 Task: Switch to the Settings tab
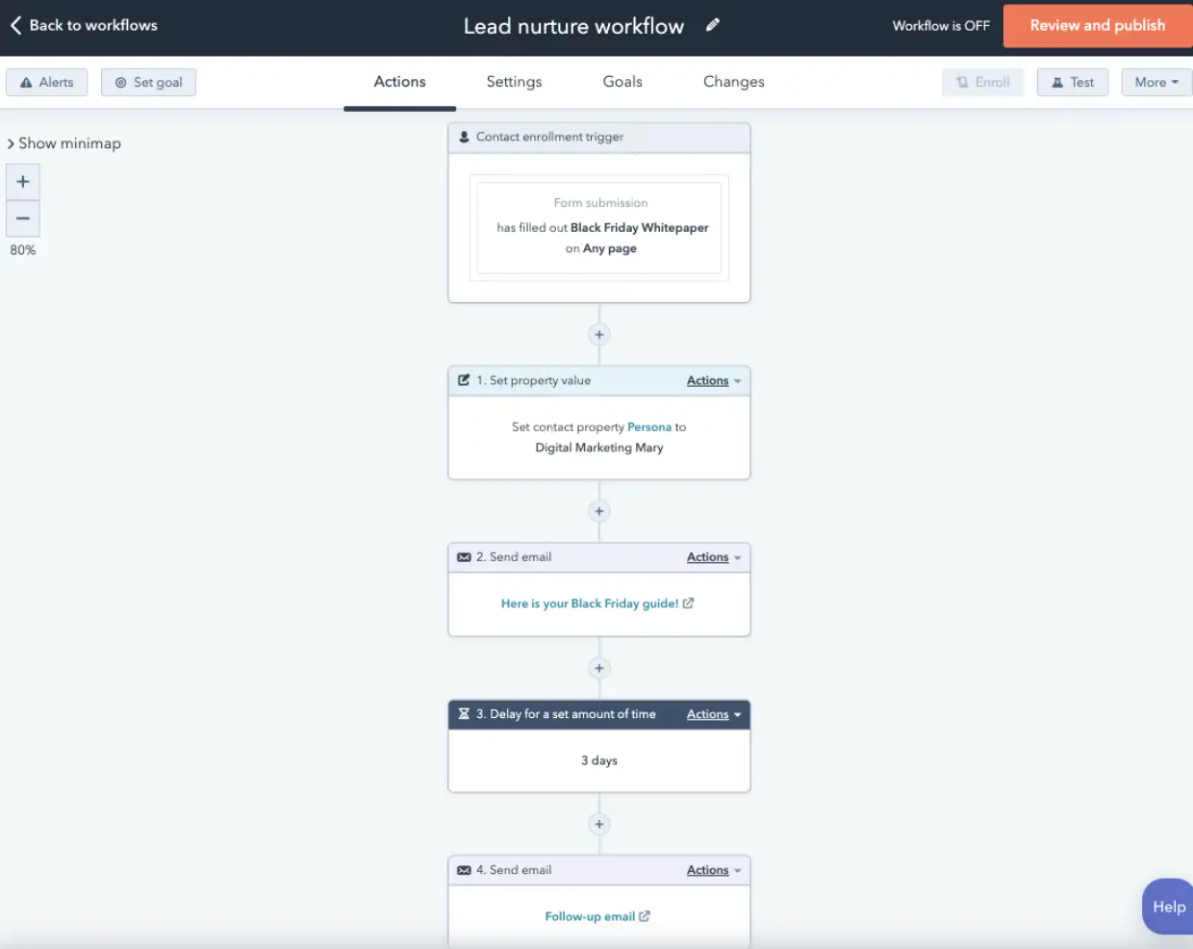click(x=513, y=82)
